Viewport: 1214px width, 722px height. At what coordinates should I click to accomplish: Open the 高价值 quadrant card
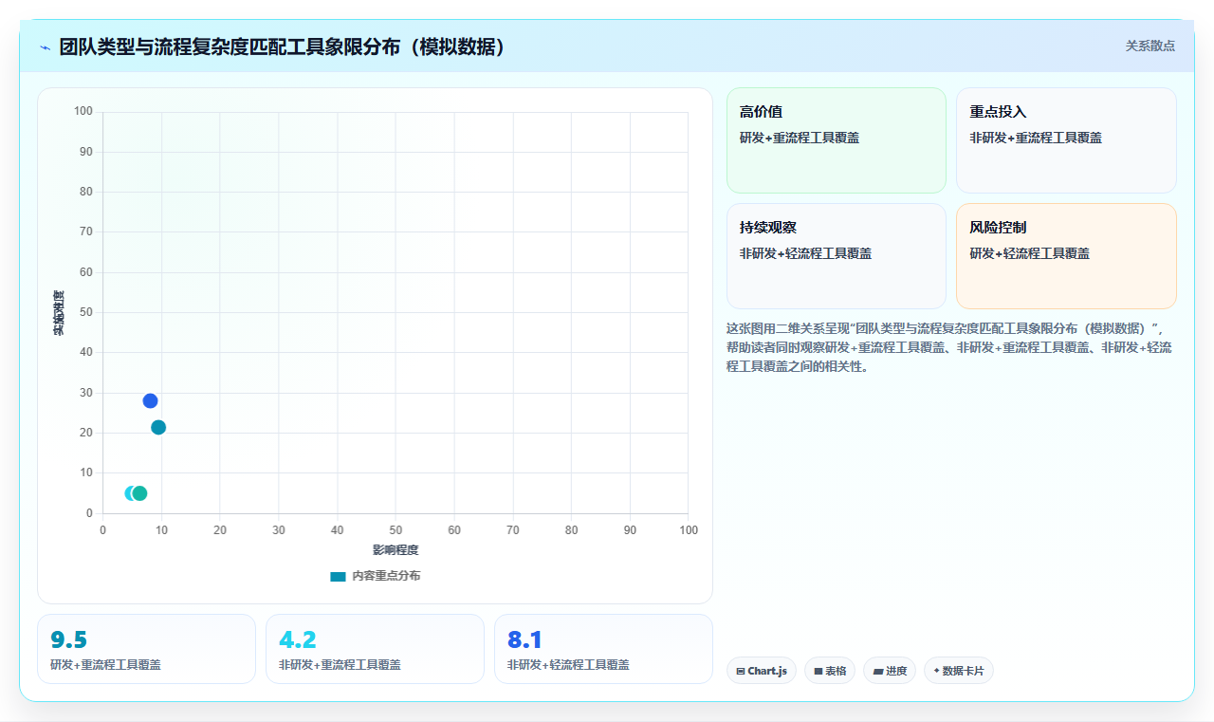[x=837, y=140]
